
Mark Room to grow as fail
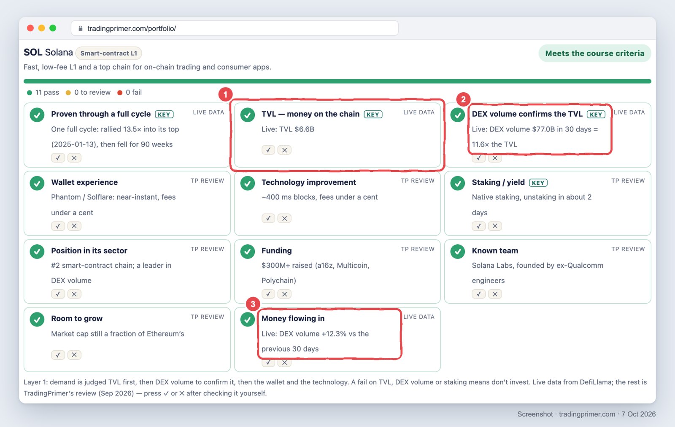pyautogui.click(x=74, y=355)
